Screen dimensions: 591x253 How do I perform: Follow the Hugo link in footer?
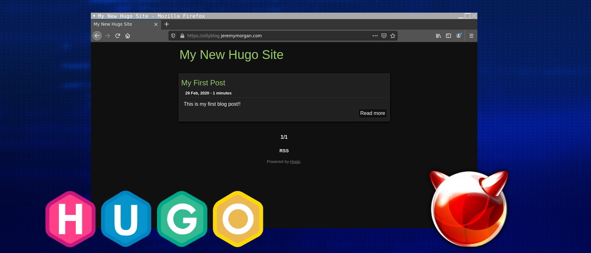tap(295, 161)
